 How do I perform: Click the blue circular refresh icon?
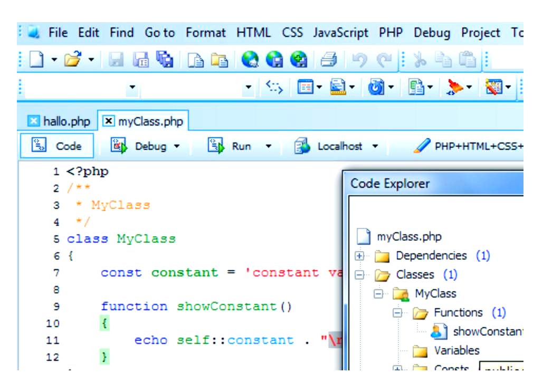pos(376,87)
